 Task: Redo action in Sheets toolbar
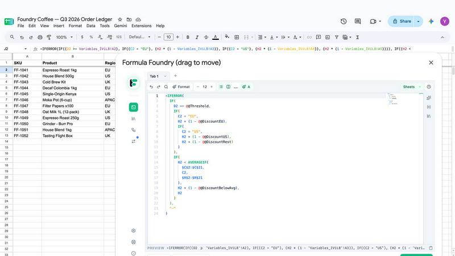[31, 37]
